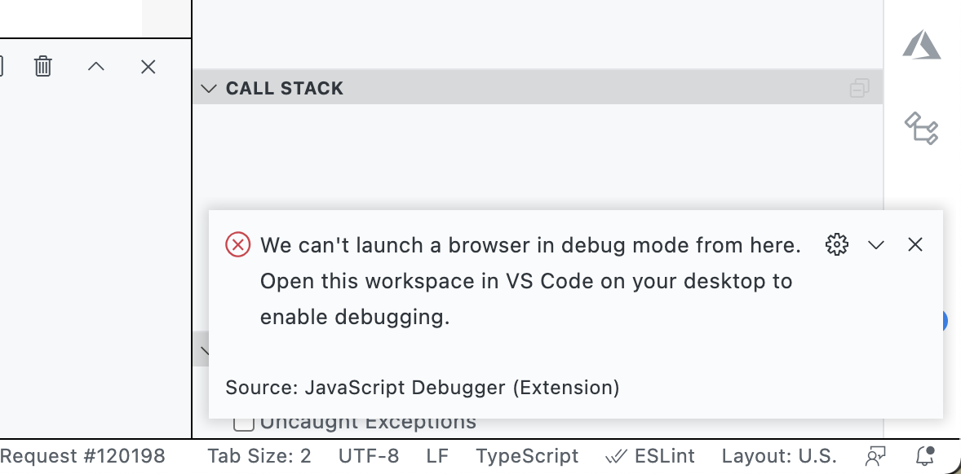Select TypeScript language mode in the status bar
Viewport: 961px width, 474px height.
(527, 456)
